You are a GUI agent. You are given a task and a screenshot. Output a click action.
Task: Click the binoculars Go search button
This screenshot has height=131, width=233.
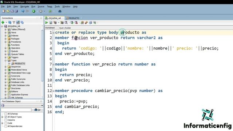tap(37, 110)
